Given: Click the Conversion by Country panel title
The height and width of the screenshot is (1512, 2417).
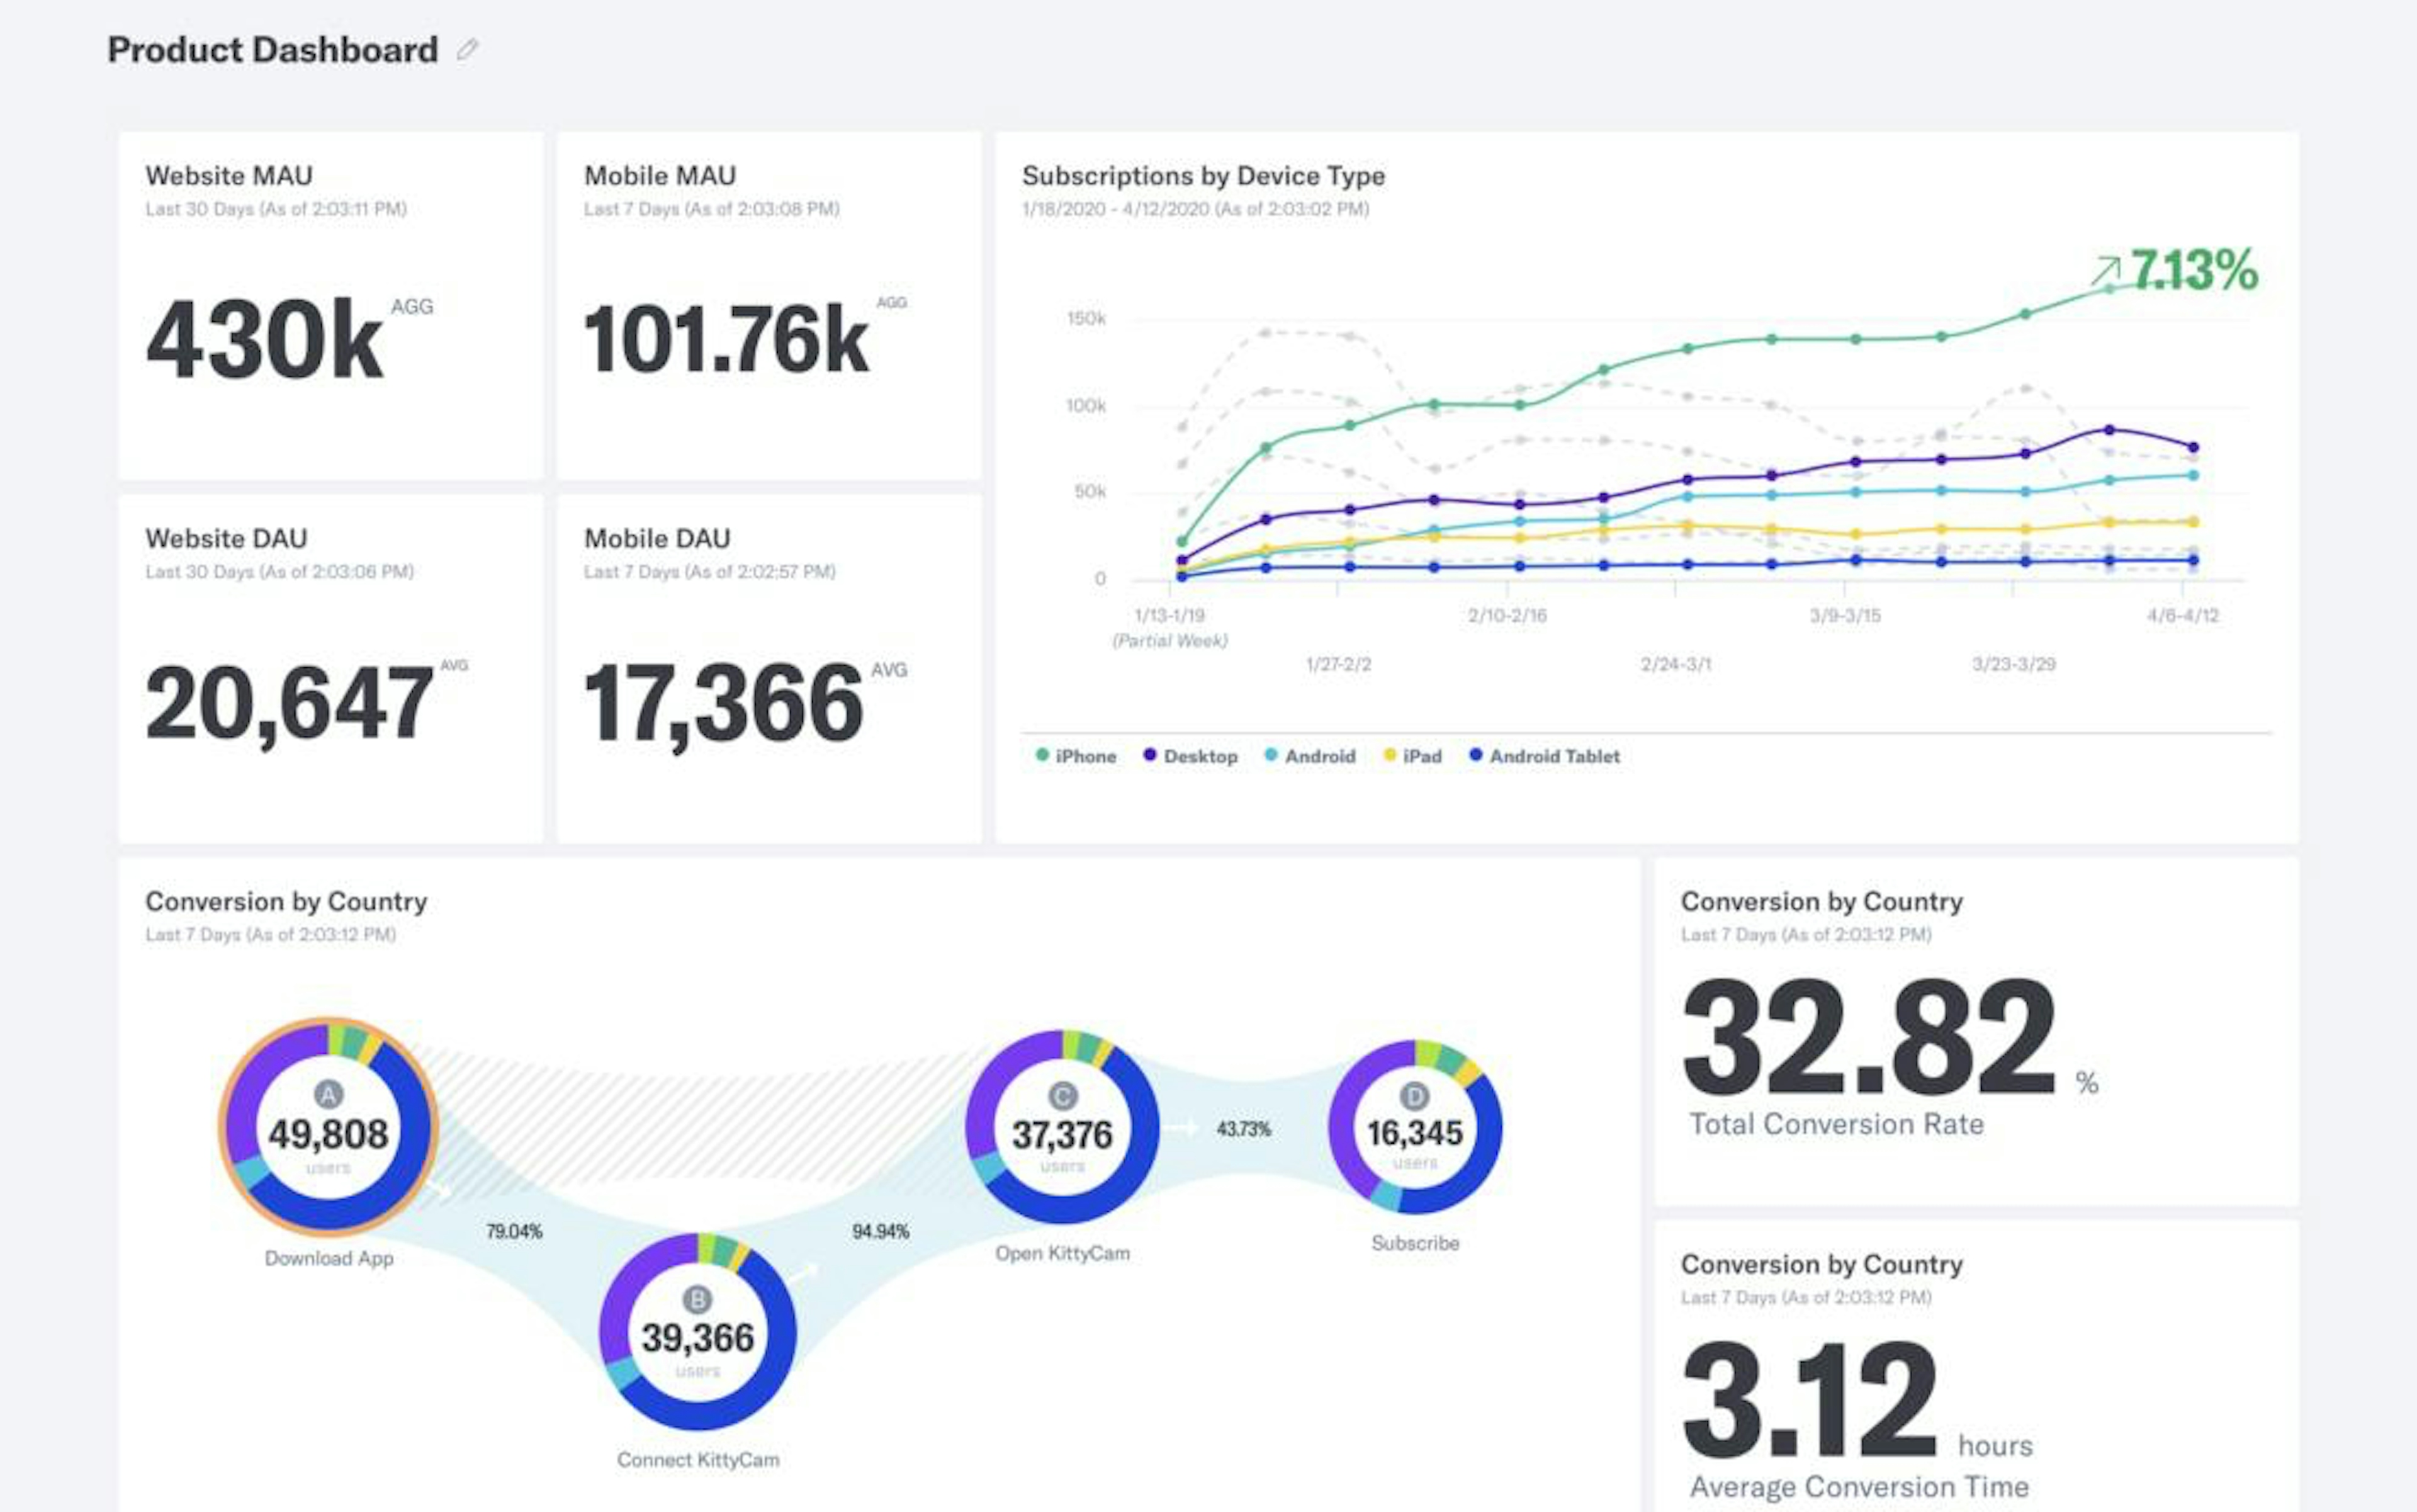Looking at the screenshot, I should 286,901.
